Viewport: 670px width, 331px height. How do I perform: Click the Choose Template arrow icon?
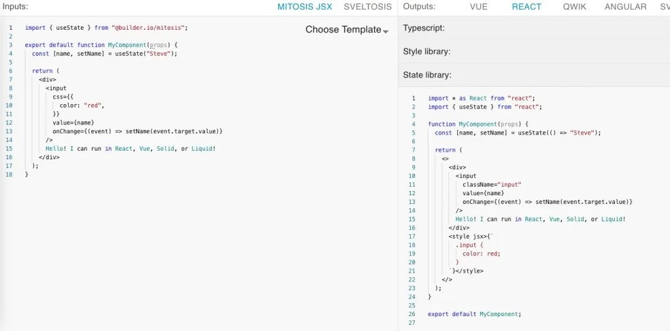pos(385,32)
